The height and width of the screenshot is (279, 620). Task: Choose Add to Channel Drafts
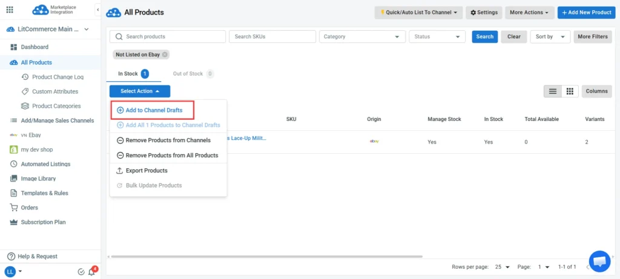click(153, 110)
